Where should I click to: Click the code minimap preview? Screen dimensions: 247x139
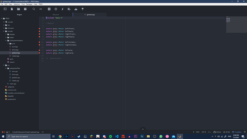236,24
